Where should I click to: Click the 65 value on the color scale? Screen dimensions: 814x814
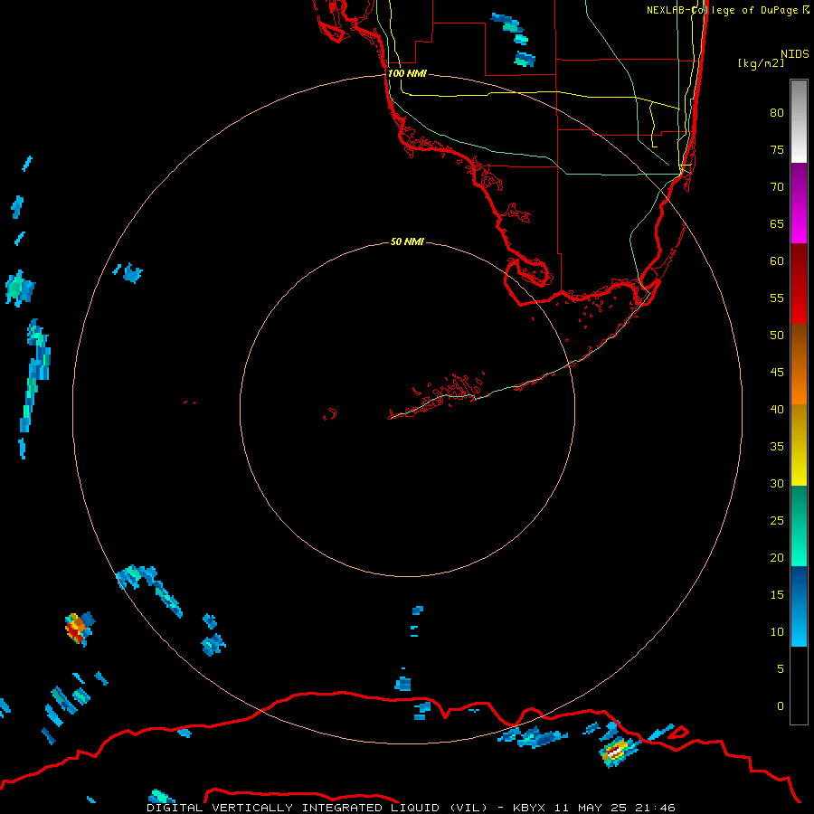click(x=777, y=224)
